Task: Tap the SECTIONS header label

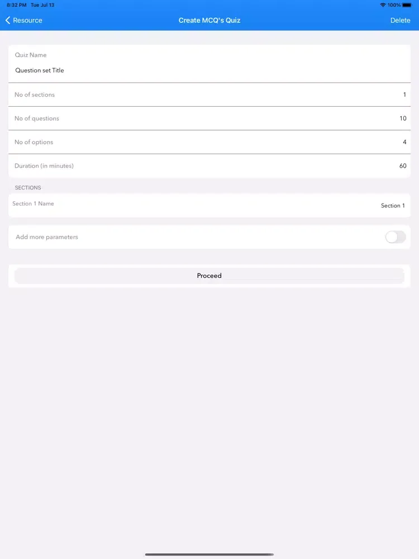Action: (28, 188)
